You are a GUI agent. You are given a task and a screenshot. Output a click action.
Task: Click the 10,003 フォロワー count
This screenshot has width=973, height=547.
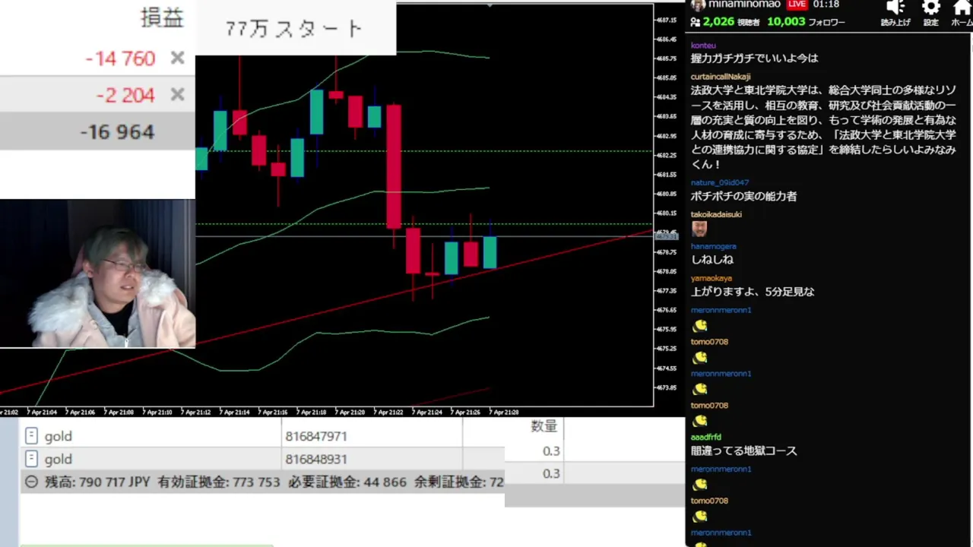click(x=806, y=22)
